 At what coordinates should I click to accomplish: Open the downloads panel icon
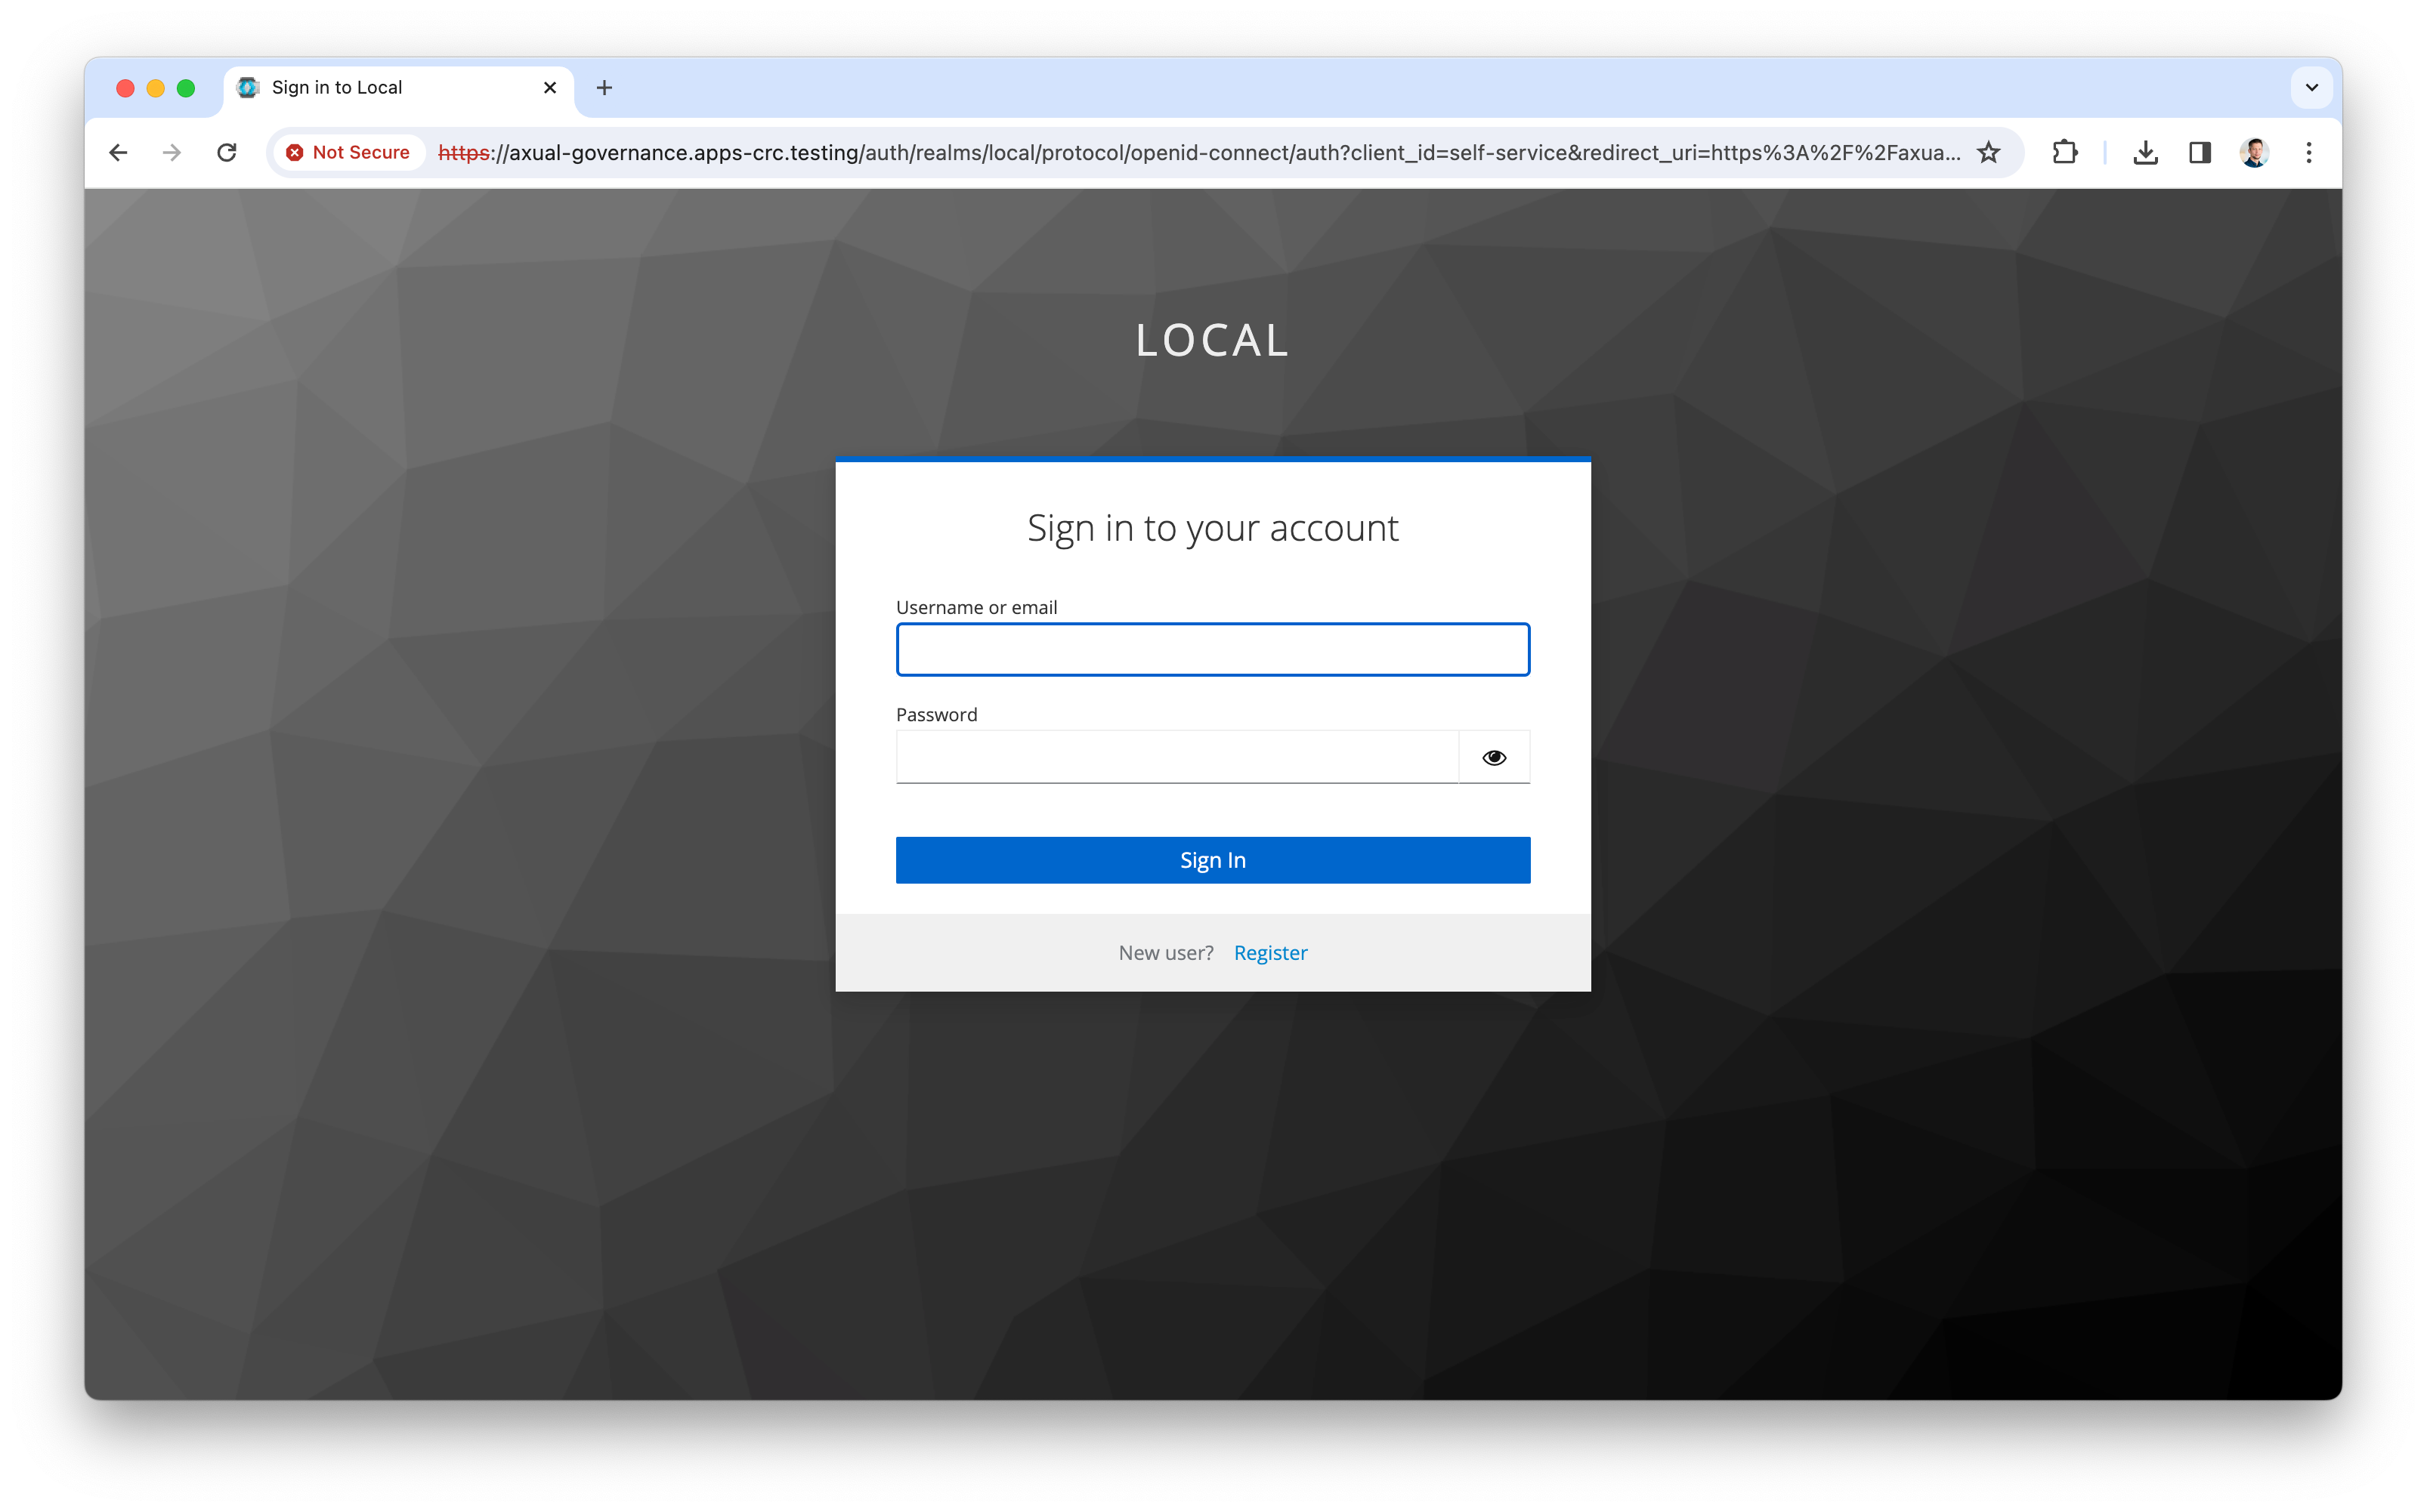[x=2145, y=152]
